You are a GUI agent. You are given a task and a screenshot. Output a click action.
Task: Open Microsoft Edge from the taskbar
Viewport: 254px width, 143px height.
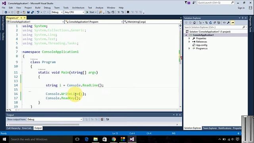(x=87, y=139)
